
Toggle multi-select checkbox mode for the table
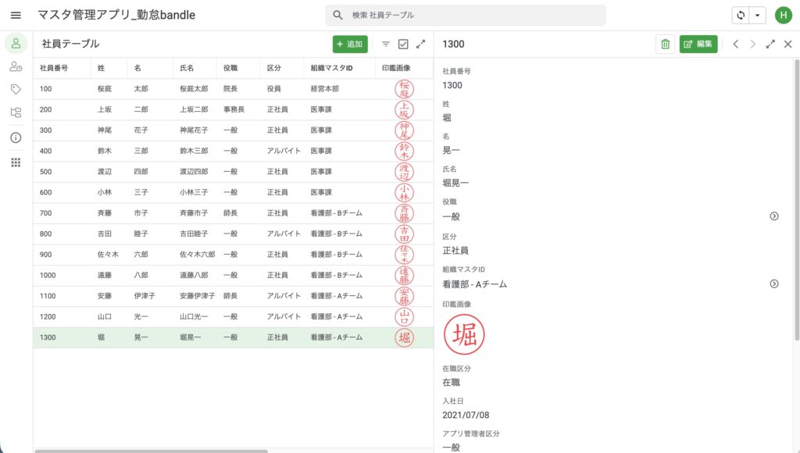pos(403,45)
